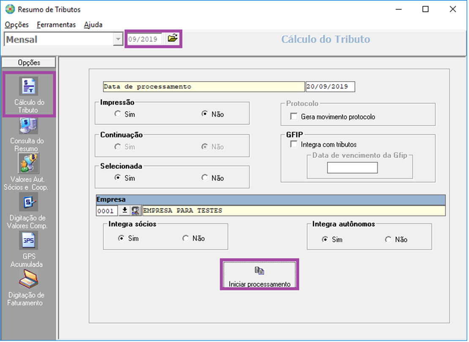This screenshot has width=469, height=342.
Task: Open GPS Acumulada sidebar icon
Action: [29, 240]
